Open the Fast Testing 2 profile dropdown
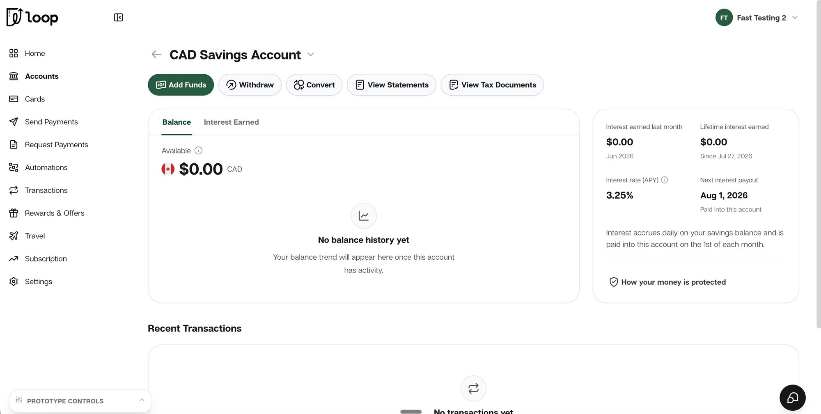The height and width of the screenshot is (414, 821). tap(757, 18)
